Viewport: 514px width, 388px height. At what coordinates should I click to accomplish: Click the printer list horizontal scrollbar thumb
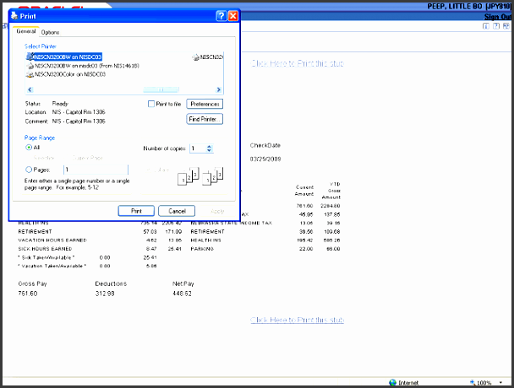tap(161, 89)
